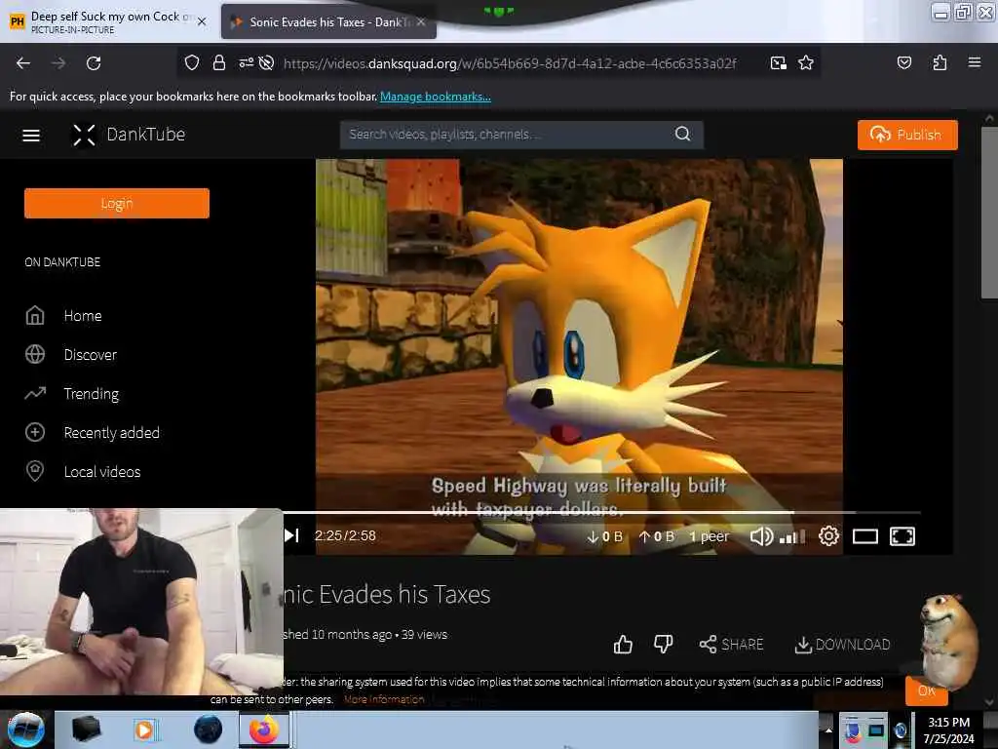The image size is (998, 749).
Task: Show hidden system tray icons arrow
Action: (828, 729)
